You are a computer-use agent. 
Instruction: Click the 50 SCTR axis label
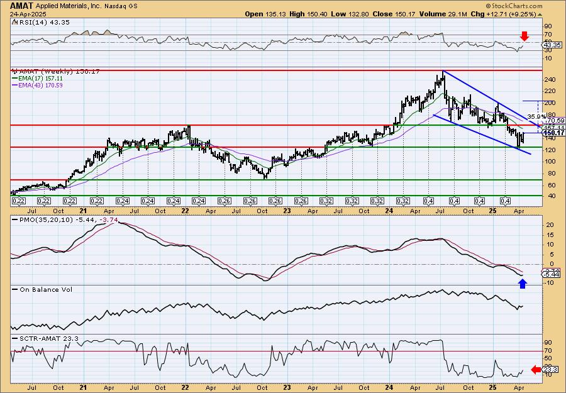(548, 358)
